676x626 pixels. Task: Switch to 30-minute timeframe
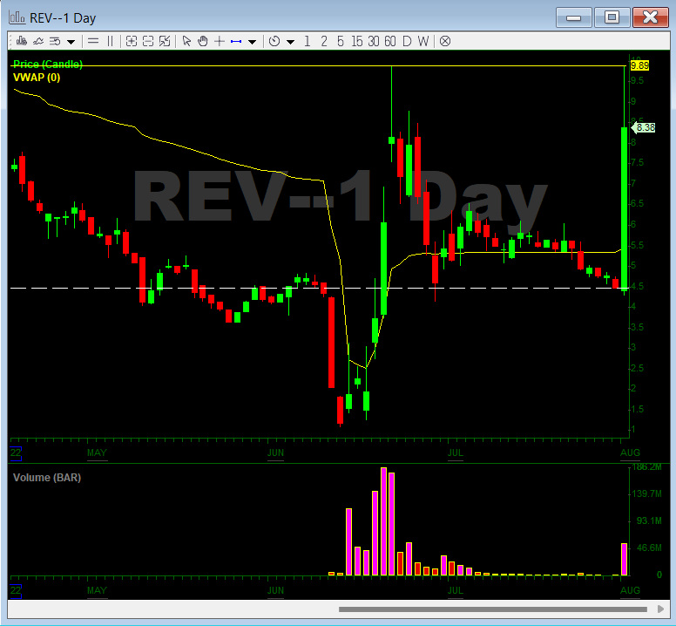pos(374,42)
